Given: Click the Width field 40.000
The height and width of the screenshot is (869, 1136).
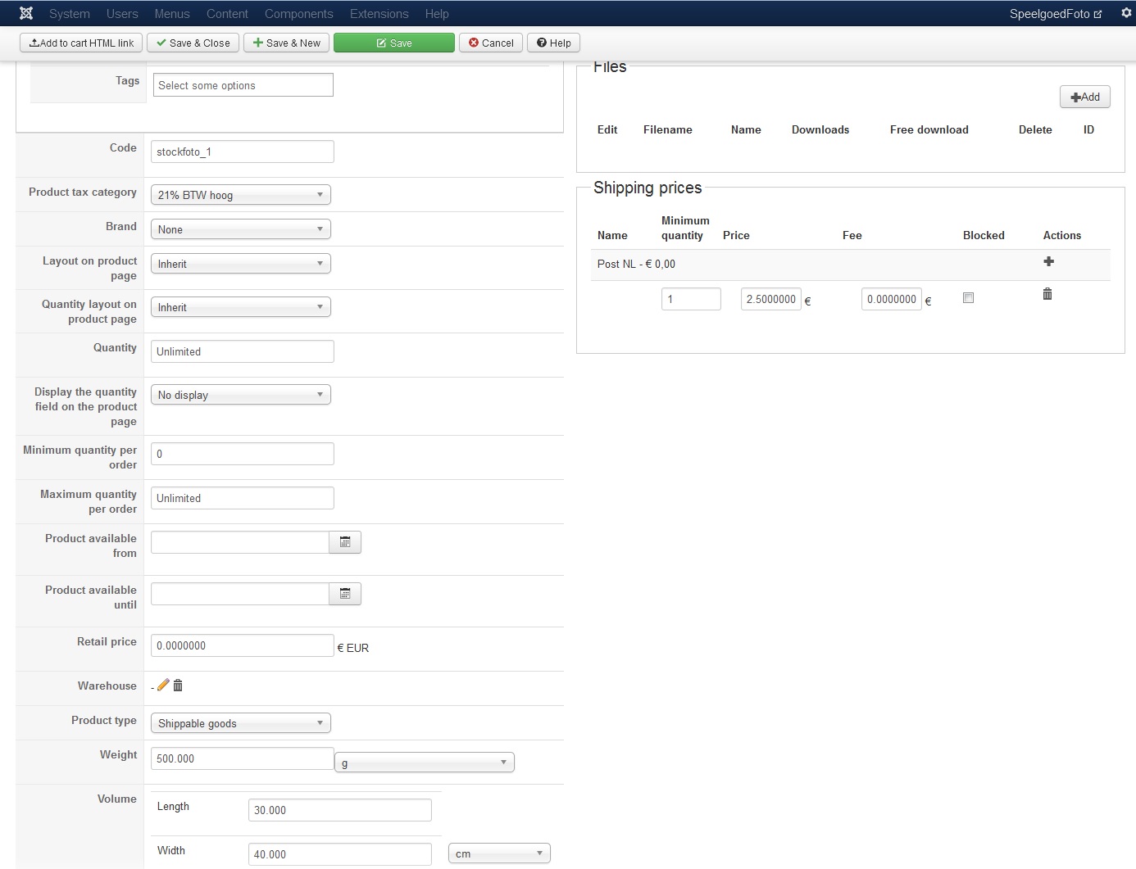Looking at the screenshot, I should click(x=340, y=854).
